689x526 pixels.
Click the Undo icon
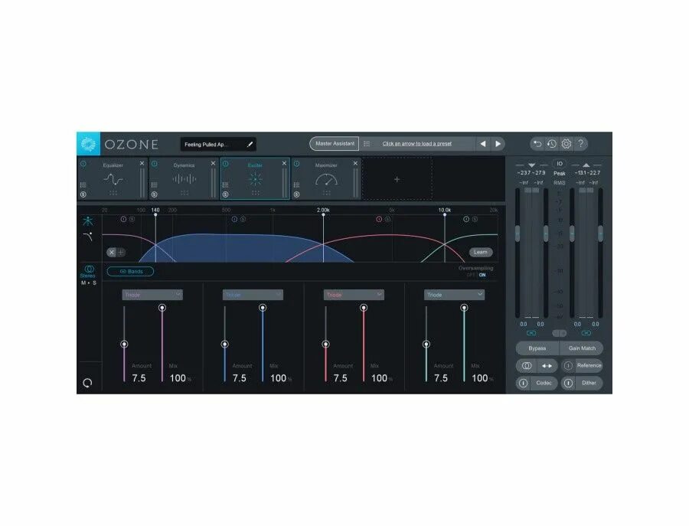[x=537, y=144]
